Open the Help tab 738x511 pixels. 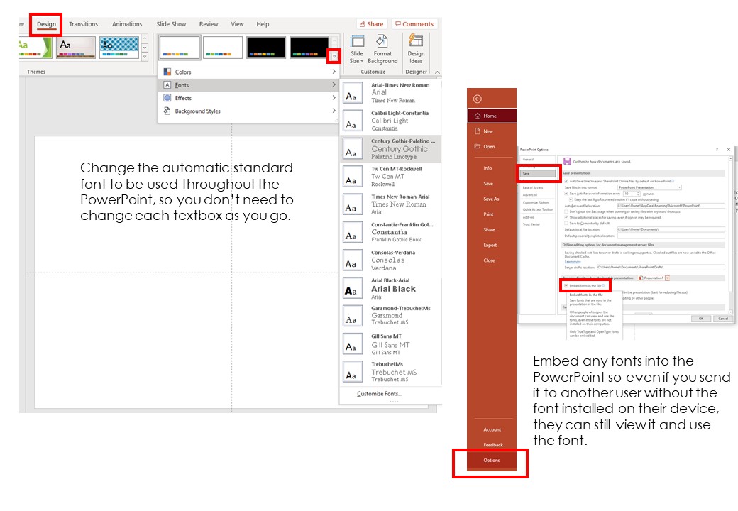coord(263,24)
